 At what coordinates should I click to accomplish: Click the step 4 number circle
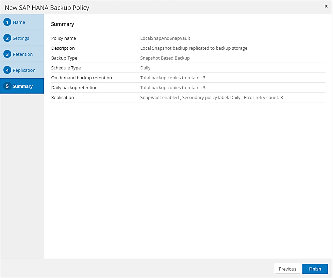coord(7,70)
